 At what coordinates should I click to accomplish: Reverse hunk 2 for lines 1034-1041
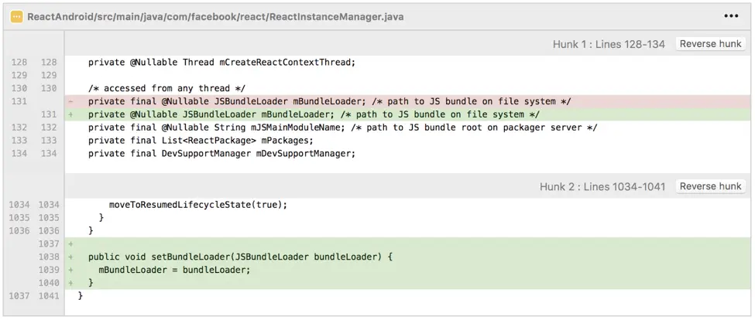[710, 186]
